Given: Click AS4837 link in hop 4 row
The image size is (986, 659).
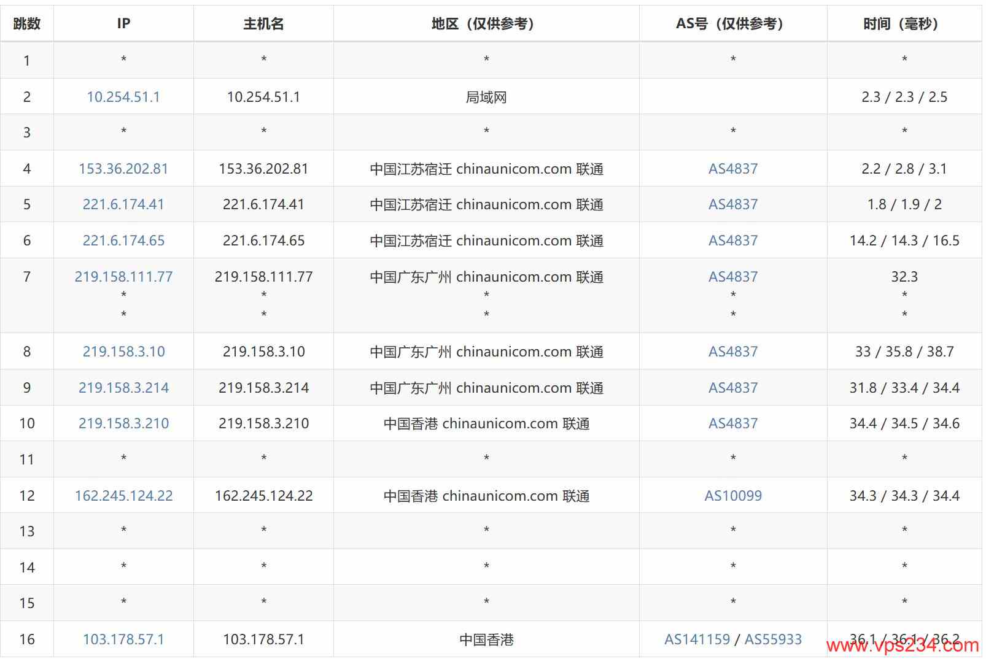Looking at the screenshot, I should click(733, 169).
